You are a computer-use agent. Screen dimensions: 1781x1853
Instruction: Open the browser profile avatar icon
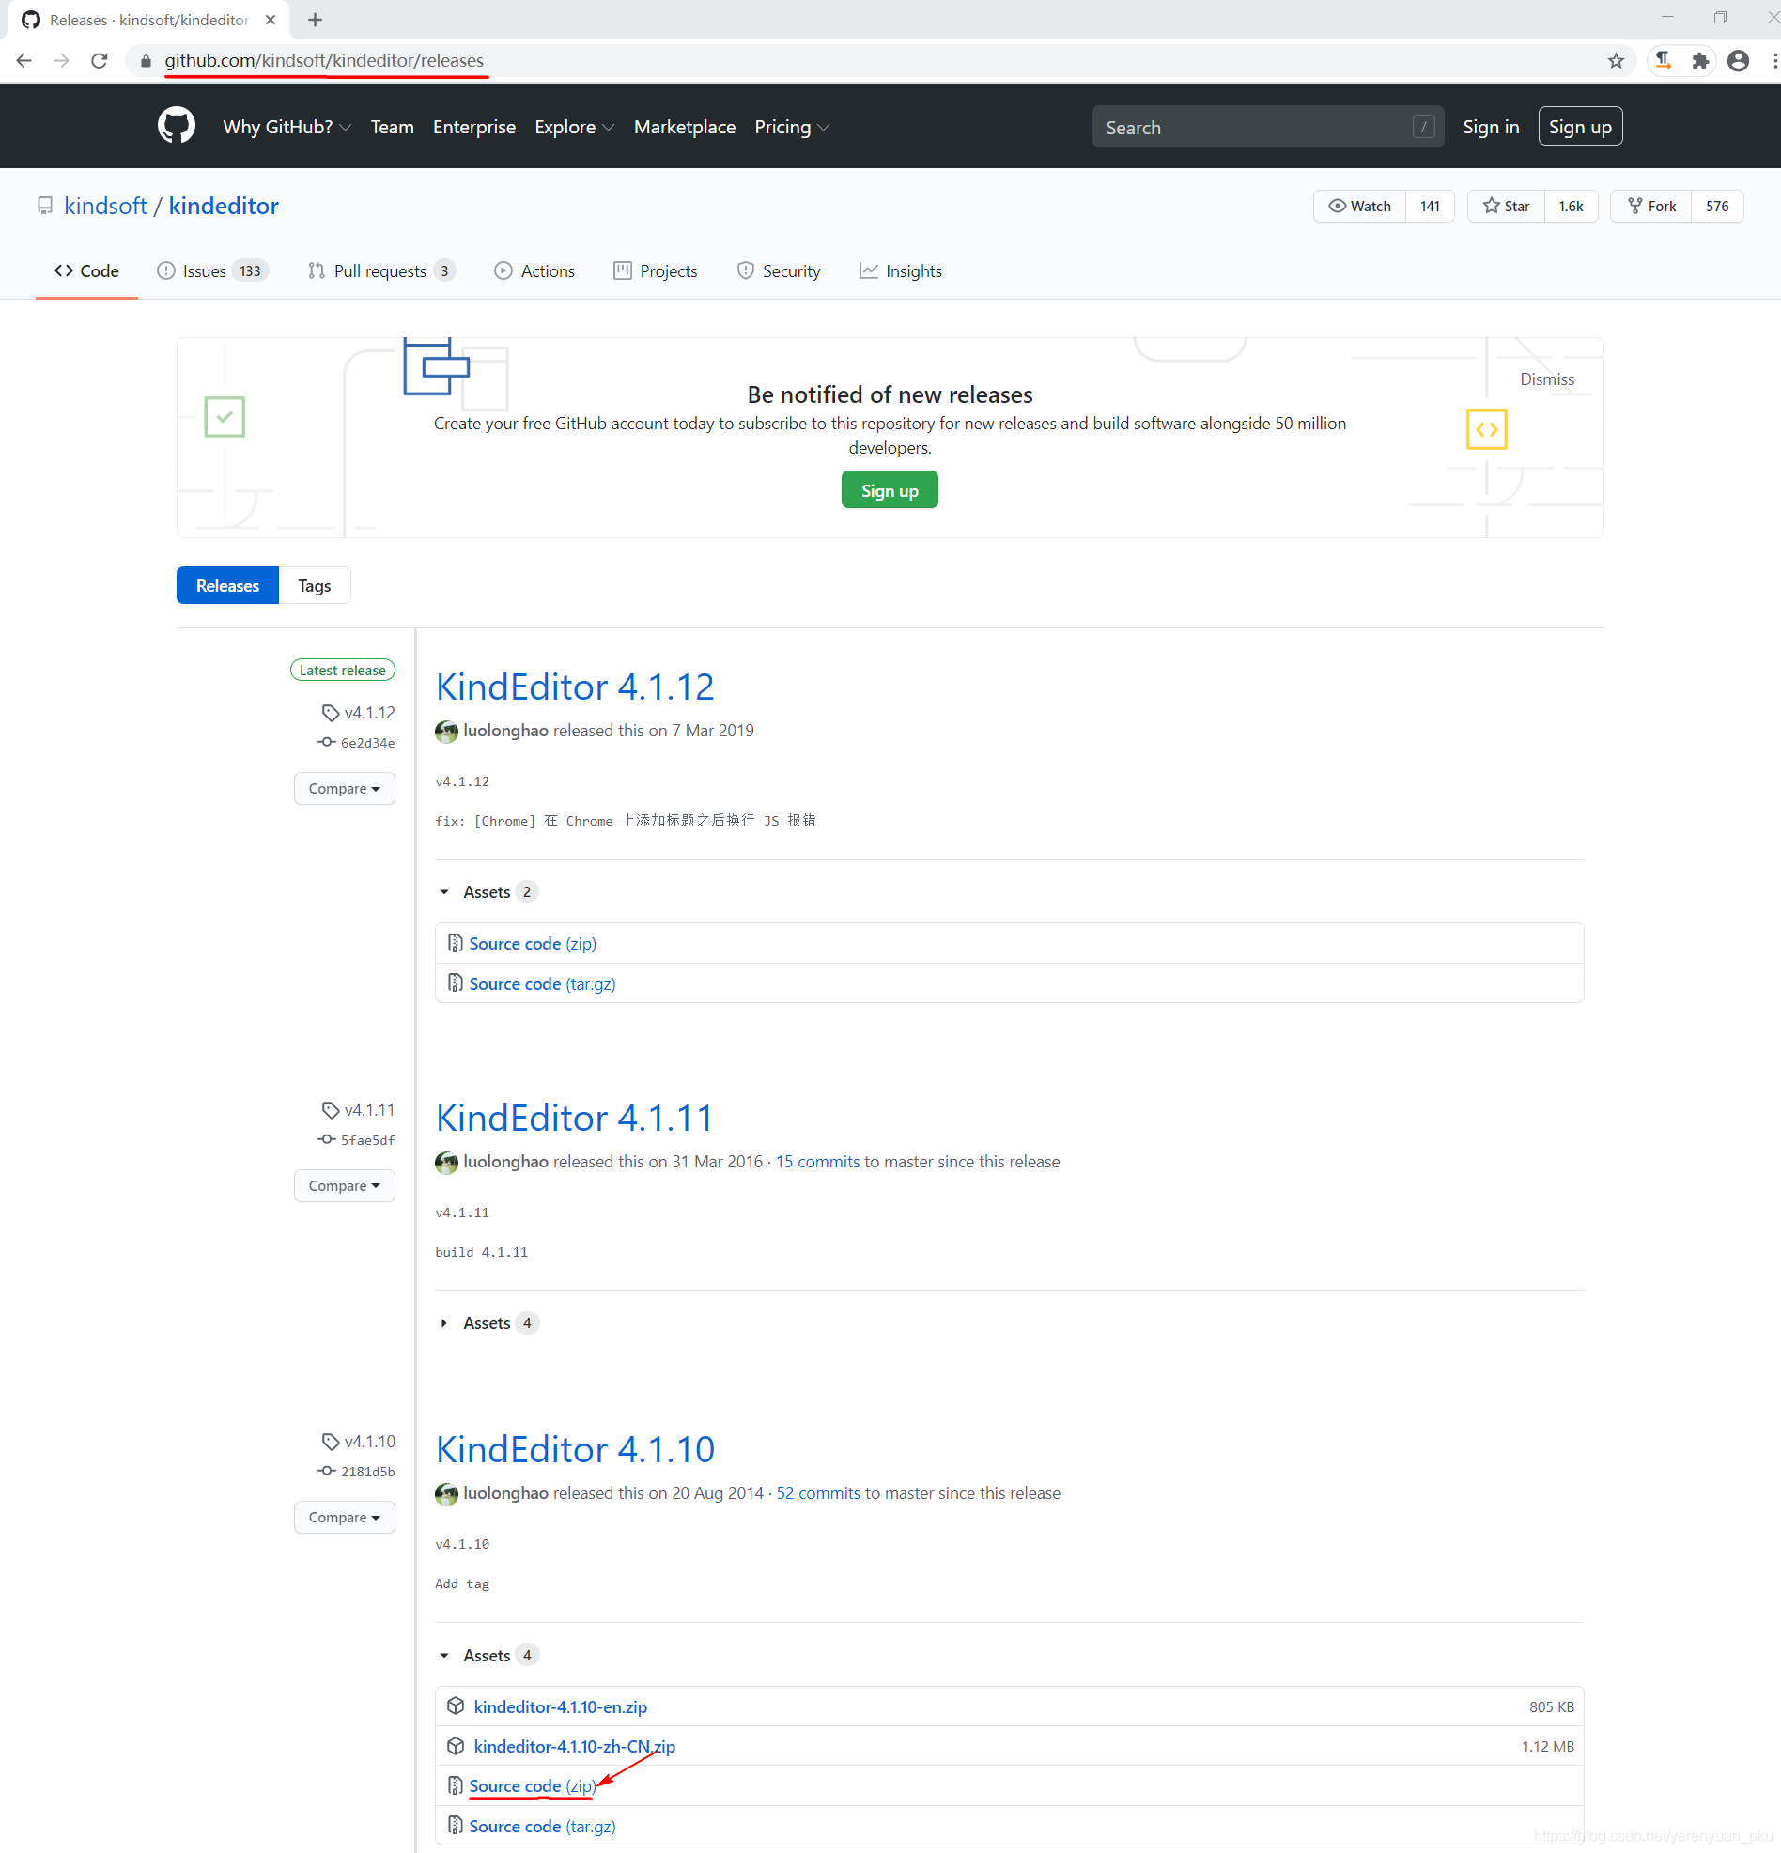click(x=1738, y=60)
